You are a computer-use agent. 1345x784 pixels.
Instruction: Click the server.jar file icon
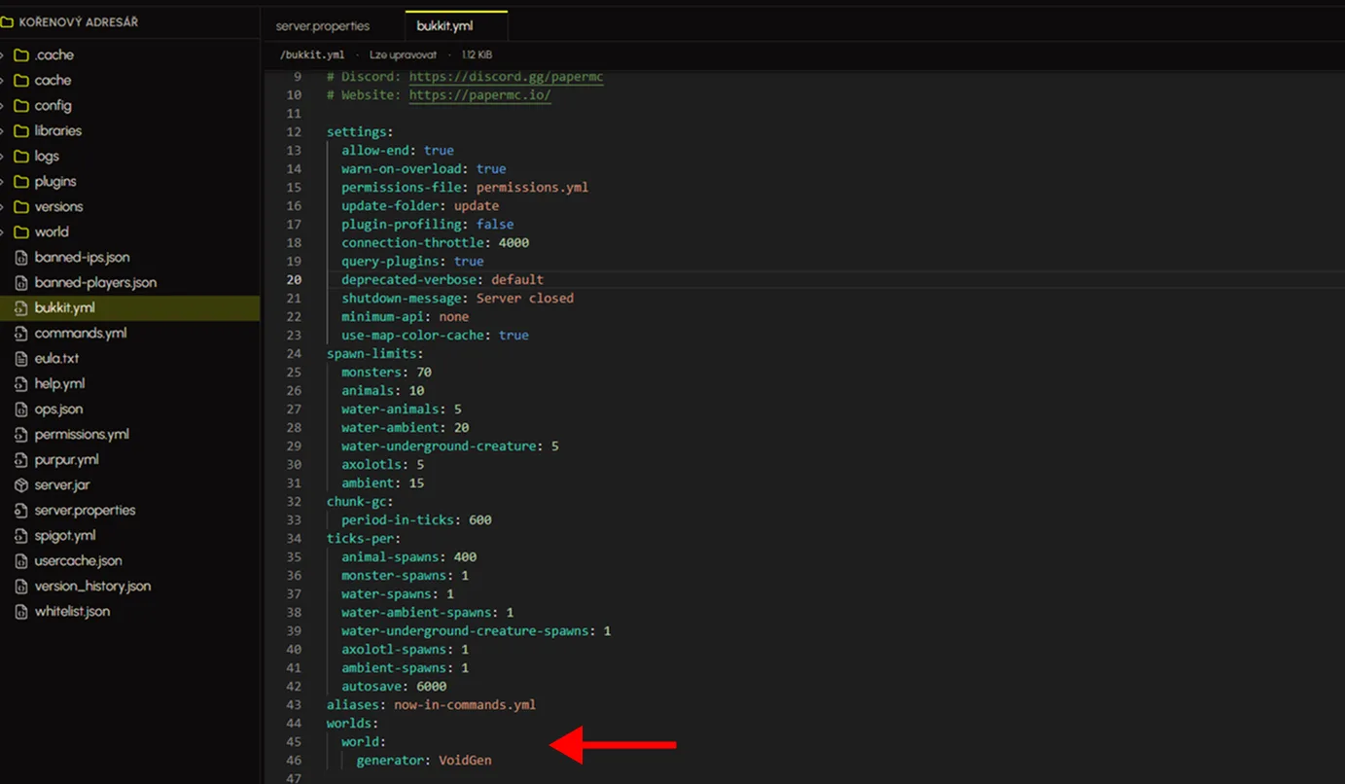(x=21, y=485)
